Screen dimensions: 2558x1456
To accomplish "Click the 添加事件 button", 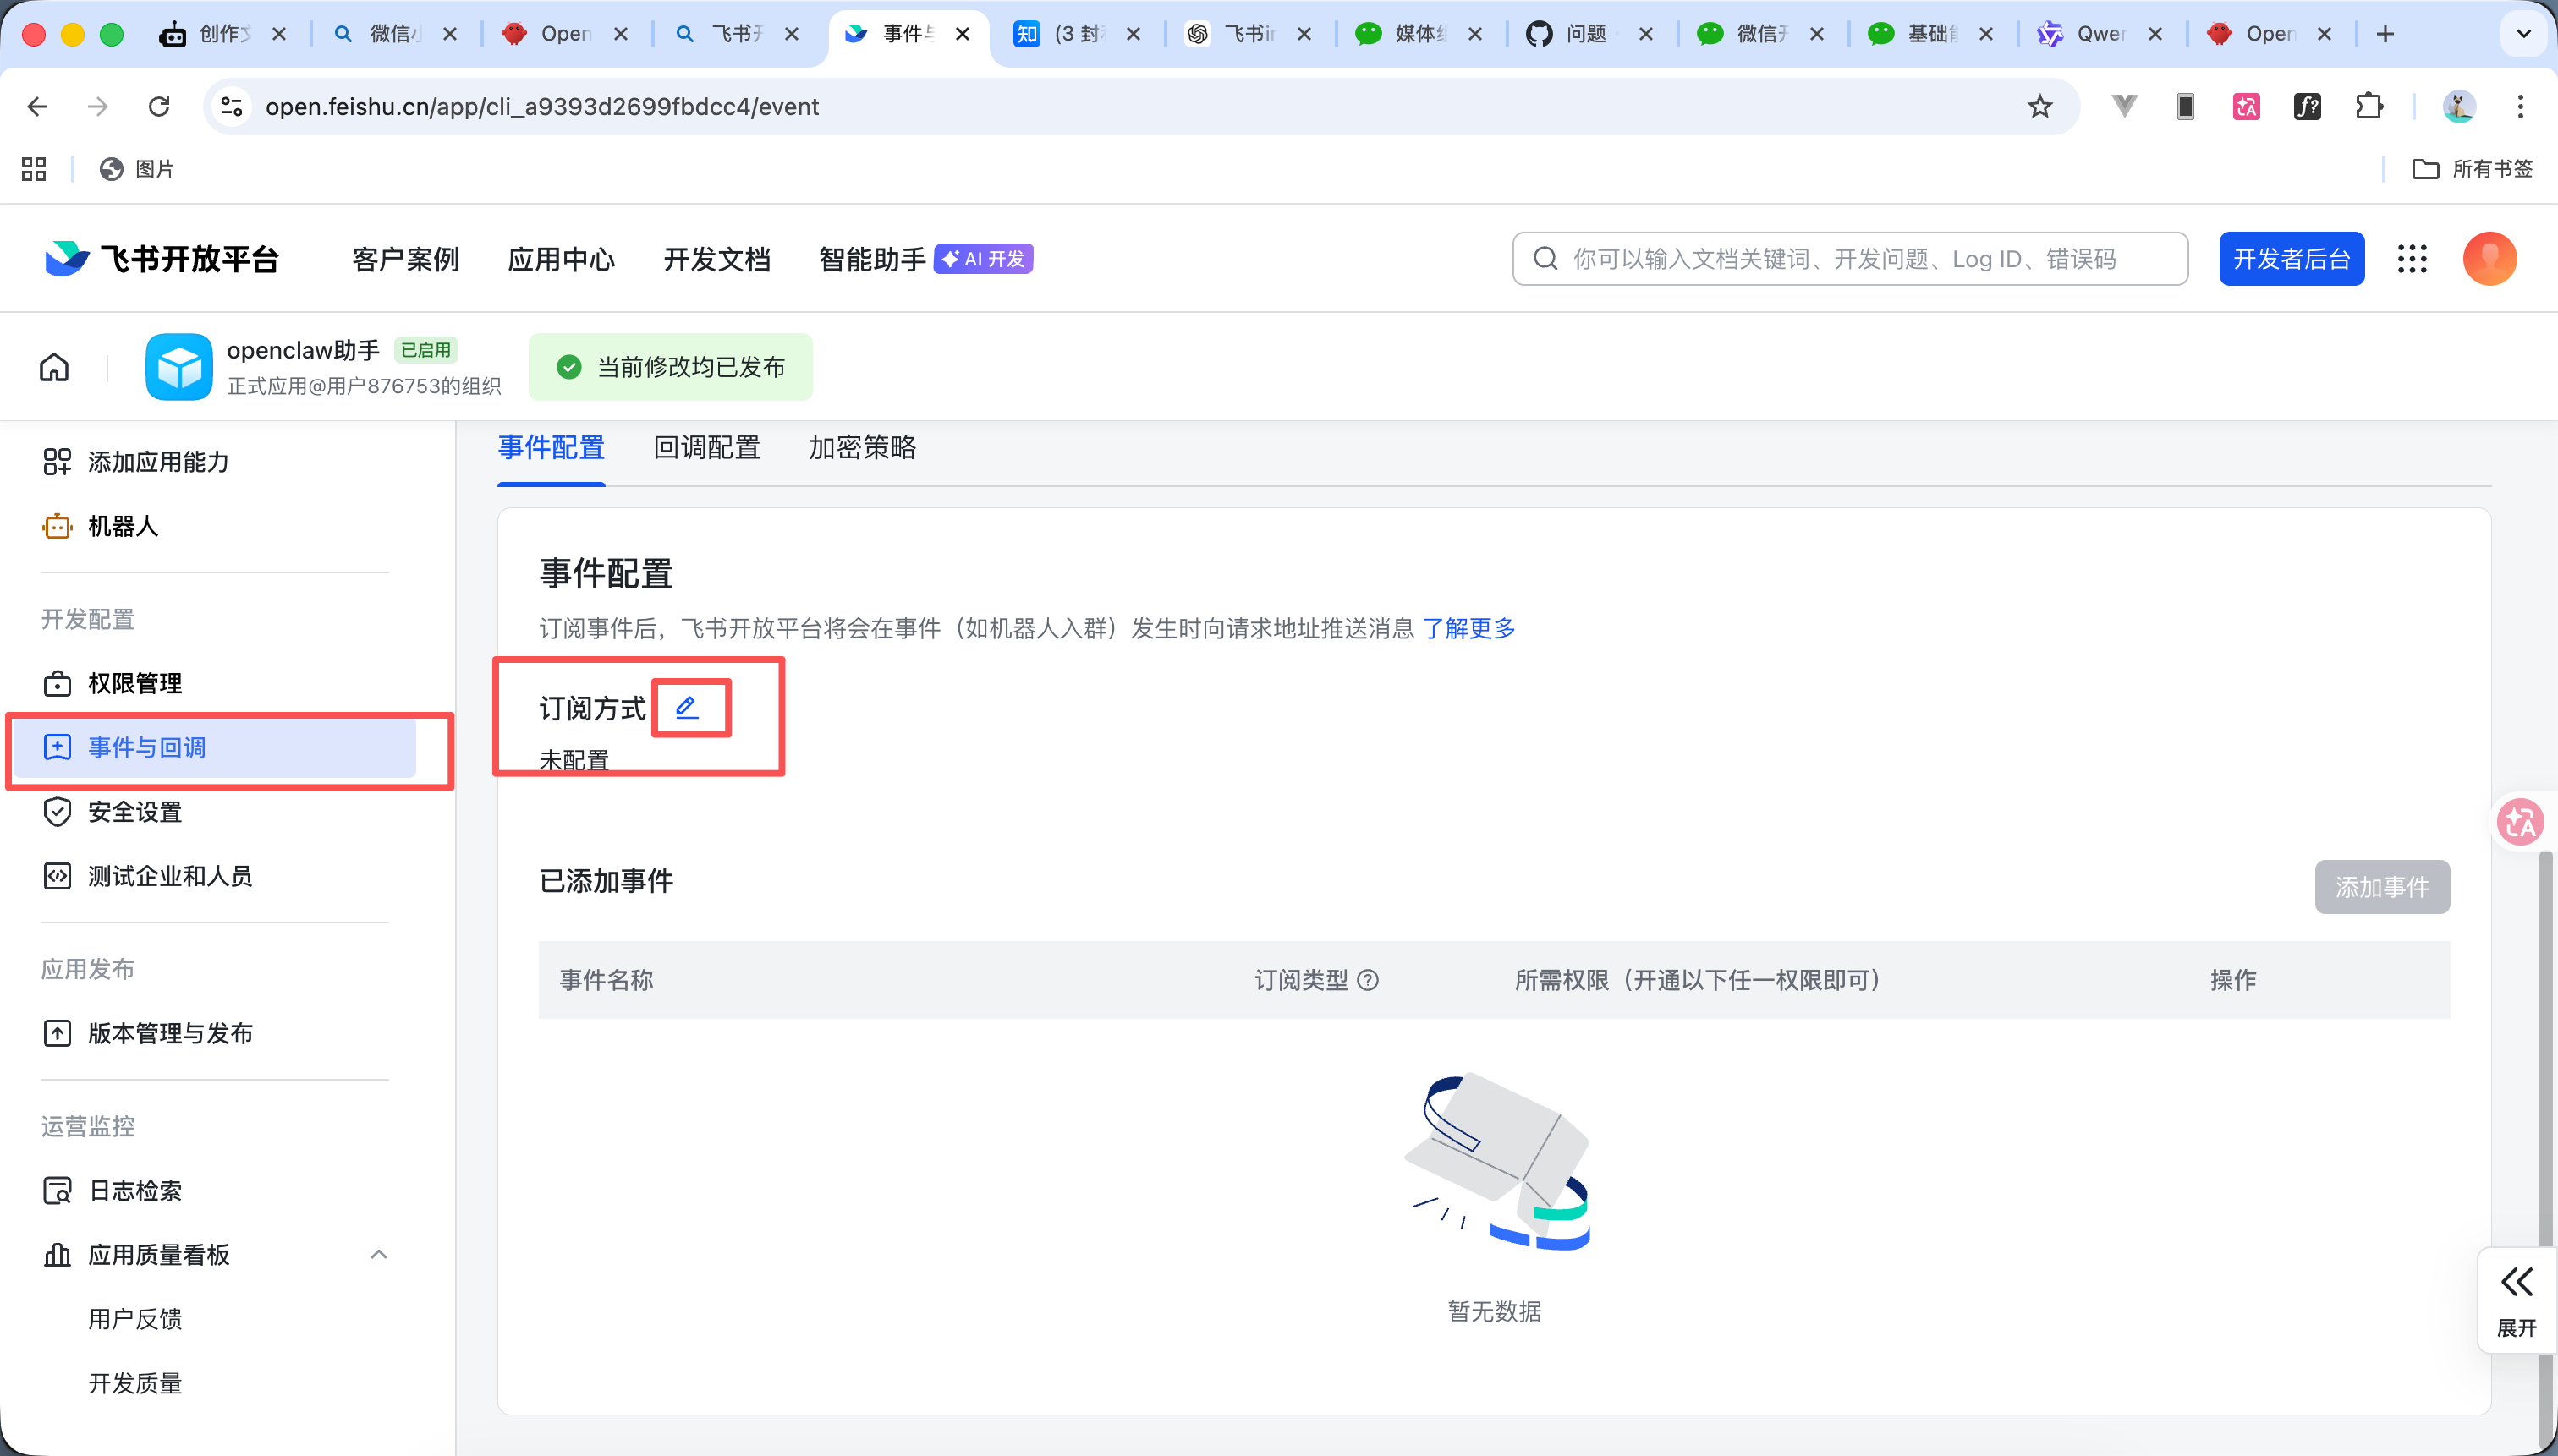I will [2381, 886].
